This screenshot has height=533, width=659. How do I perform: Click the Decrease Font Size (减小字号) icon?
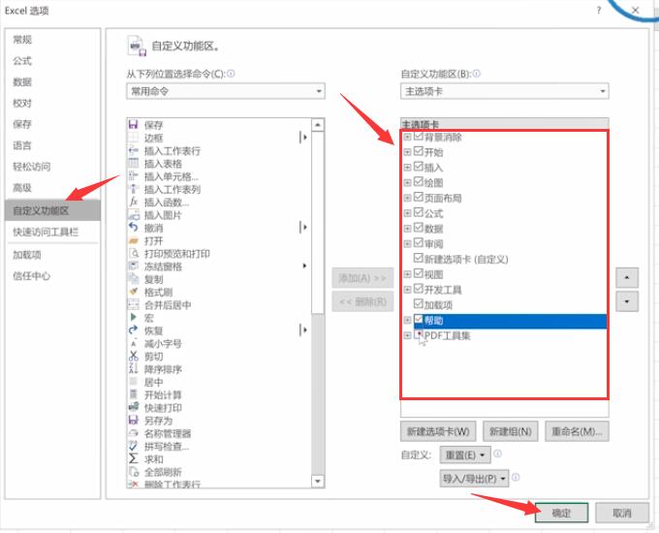pos(133,343)
